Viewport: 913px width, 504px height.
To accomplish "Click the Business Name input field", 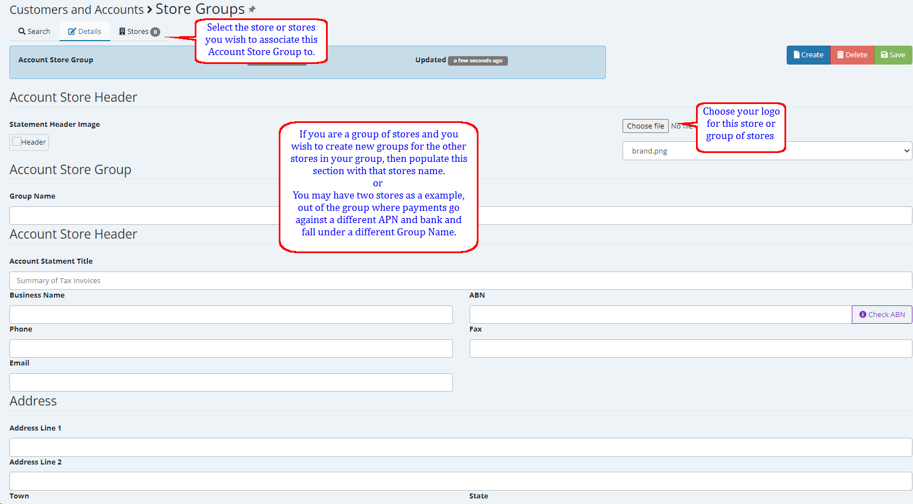I will point(231,315).
